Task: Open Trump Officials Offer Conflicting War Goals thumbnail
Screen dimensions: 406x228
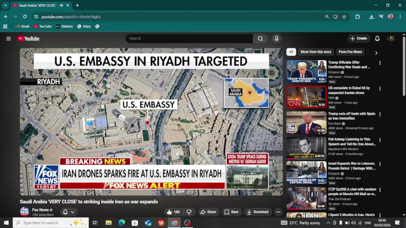Action: pos(306,72)
